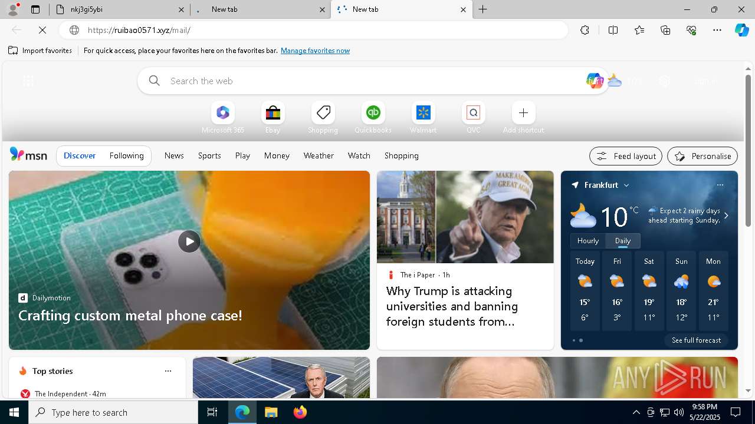Open the Windows Start menu

click(x=14, y=412)
